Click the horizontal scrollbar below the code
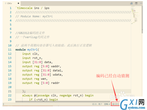Image resolution: width=147 pixels, height=110 pixels. pos(63,102)
